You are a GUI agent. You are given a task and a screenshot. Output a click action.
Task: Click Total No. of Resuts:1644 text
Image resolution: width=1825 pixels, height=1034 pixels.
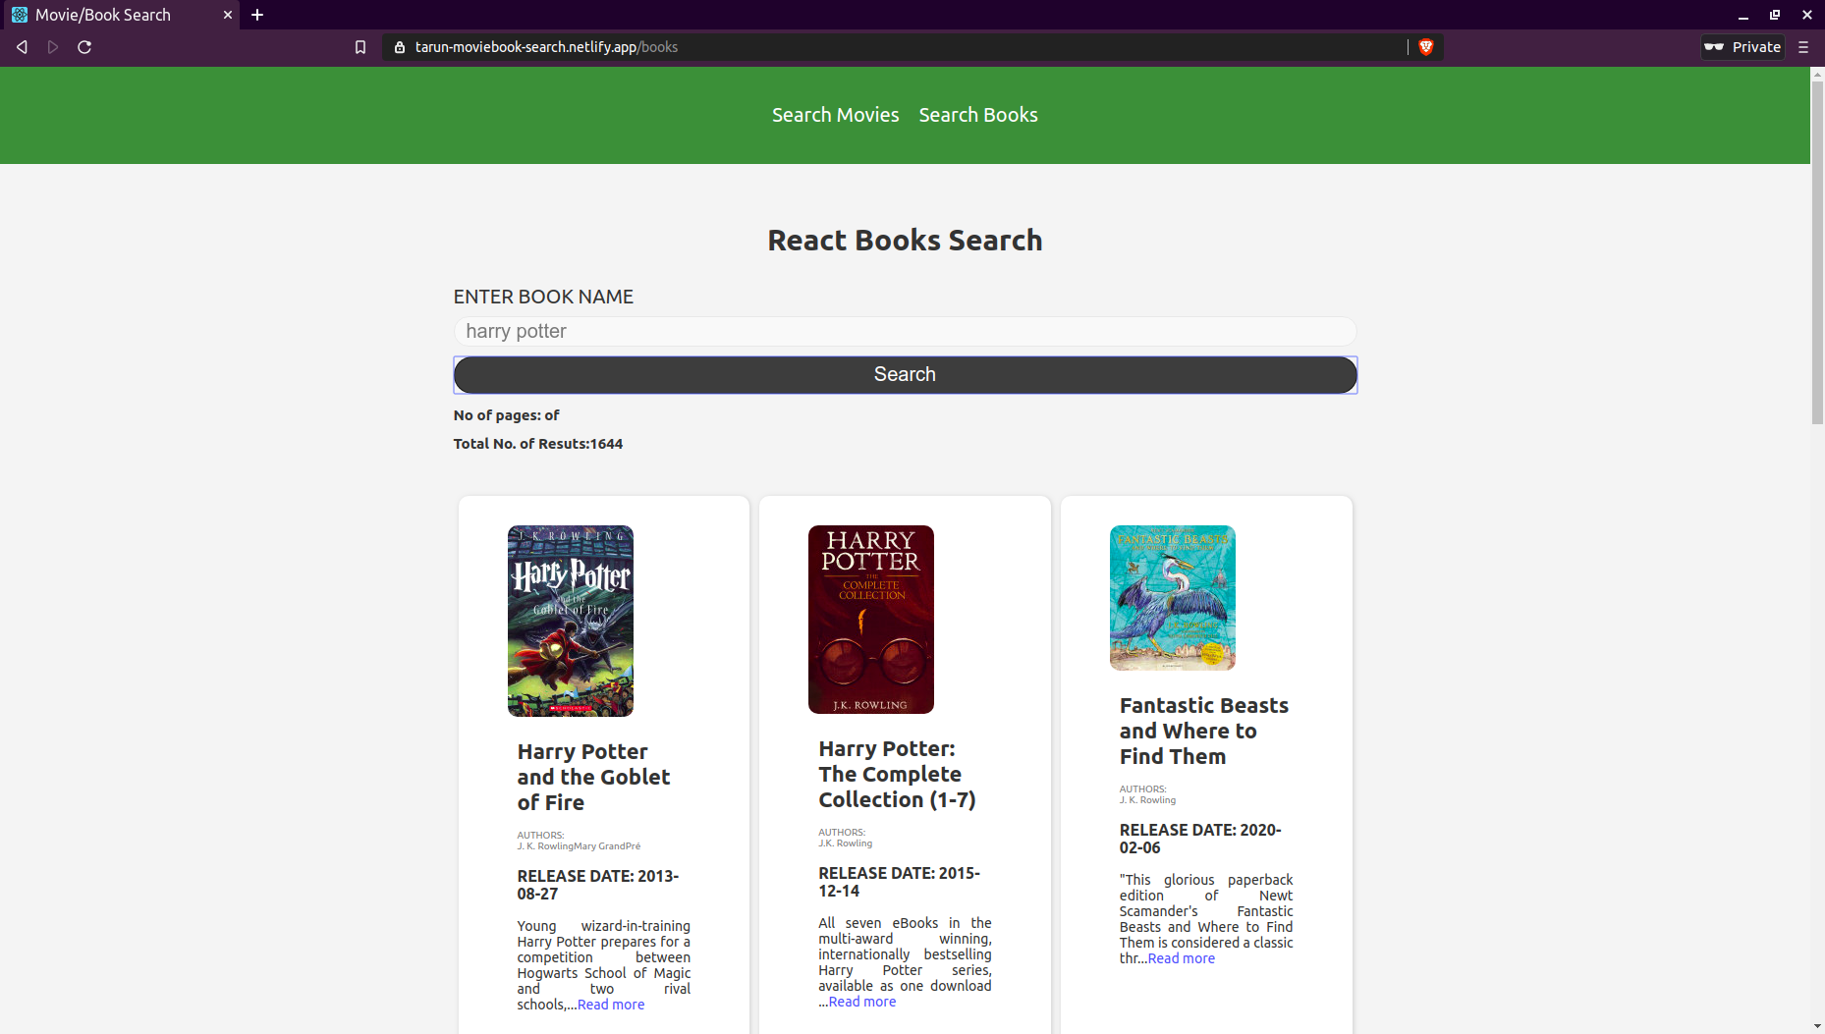tap(538, 444)
